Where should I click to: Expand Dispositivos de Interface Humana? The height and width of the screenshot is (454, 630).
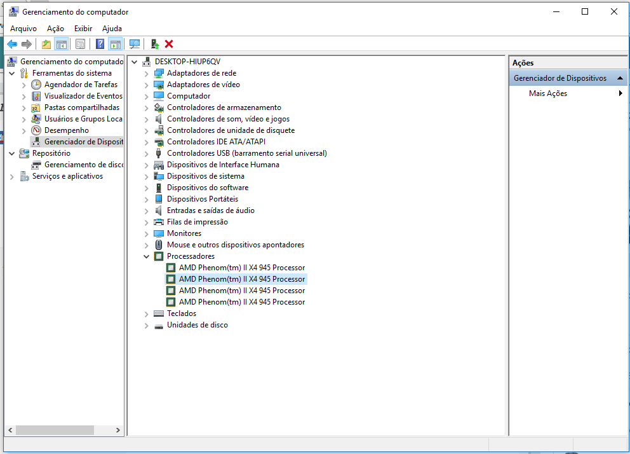146,165
